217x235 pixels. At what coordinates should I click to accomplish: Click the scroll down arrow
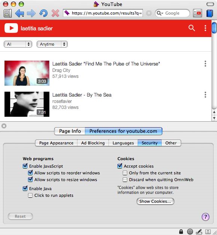coord(214,118)
